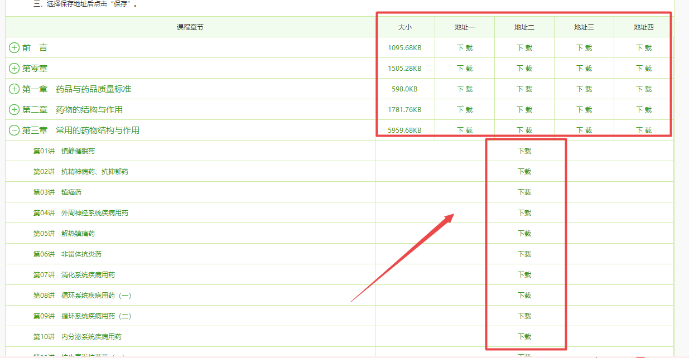Select lecture 第06讲 非甾体抗炎药

click(67, 254)
